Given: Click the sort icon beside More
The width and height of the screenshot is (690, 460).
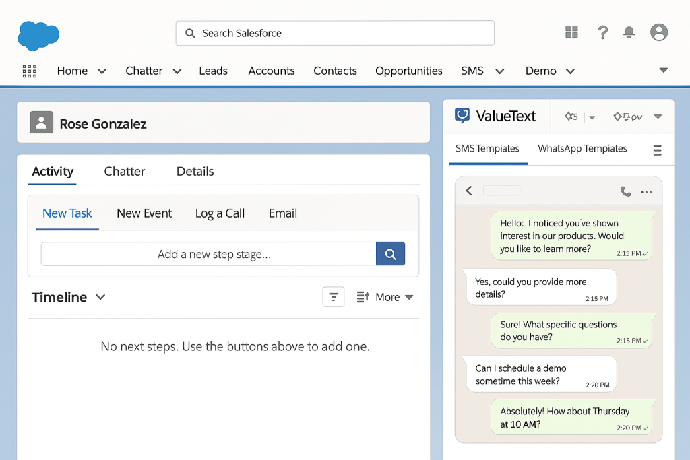Looking at the screenshot, I should pyautogui.click(x=363, y=297).
